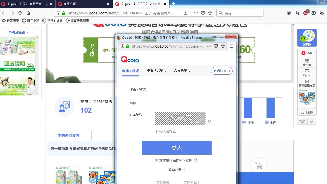
Task: Show sidebars using the main toolbar icon
Action: coord(314,13)
